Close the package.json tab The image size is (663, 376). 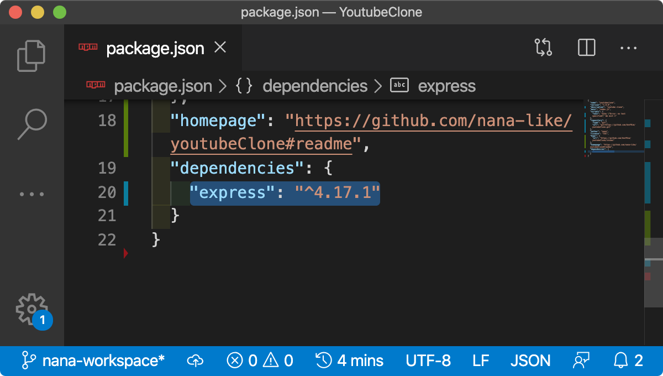click(220, 48)
